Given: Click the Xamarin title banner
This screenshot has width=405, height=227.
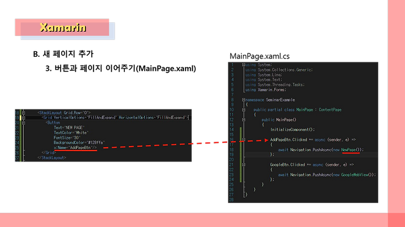Looking at the screenshot, I should (x=62, y=28).
